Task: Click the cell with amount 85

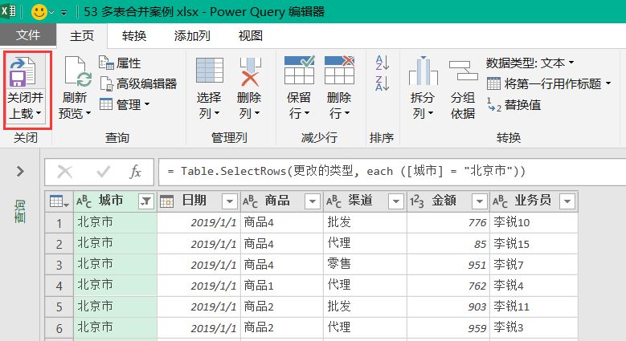Action: tap(448, 244)
